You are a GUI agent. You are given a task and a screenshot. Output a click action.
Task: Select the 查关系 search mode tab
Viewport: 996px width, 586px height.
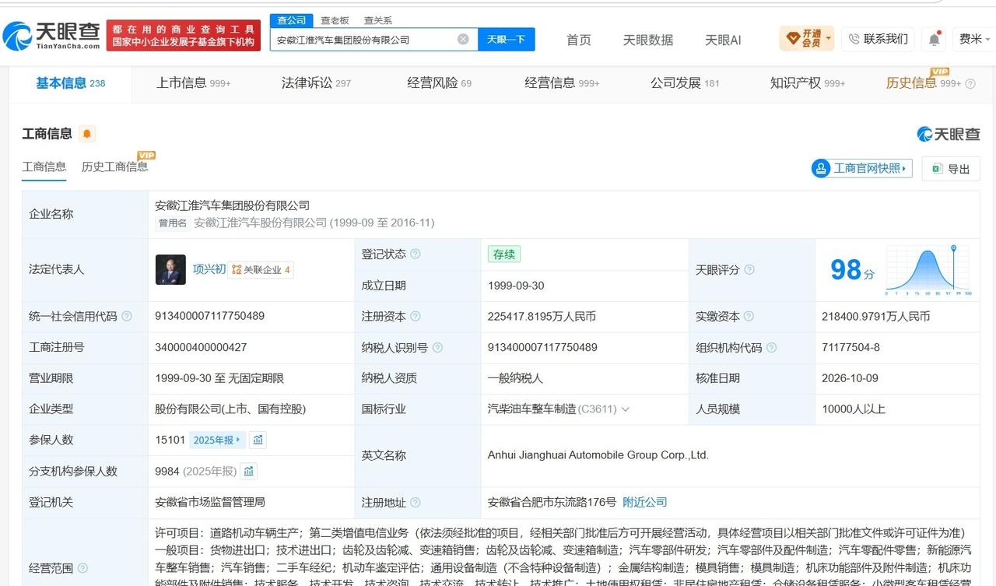378,20
